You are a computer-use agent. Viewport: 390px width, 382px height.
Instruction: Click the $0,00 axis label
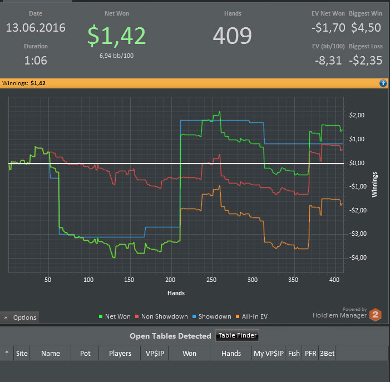tap(357, 163)
